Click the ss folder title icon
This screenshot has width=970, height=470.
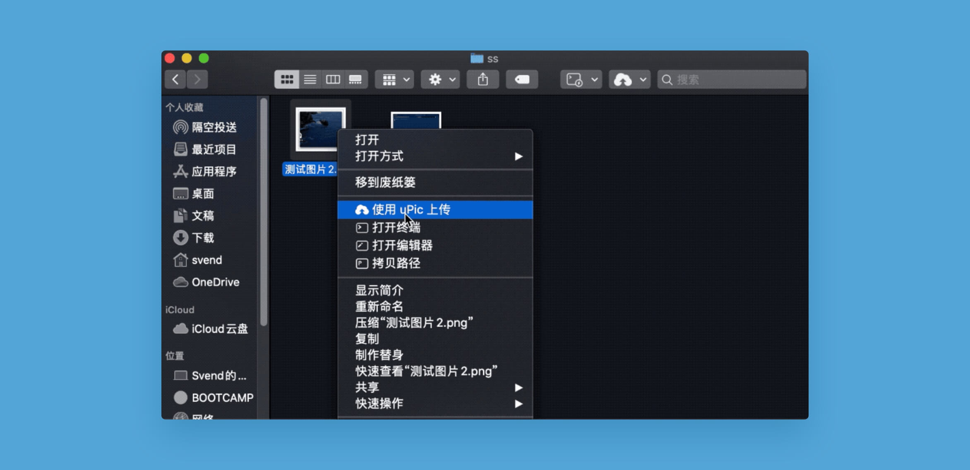pyautogui.click(x=477, y=58)
